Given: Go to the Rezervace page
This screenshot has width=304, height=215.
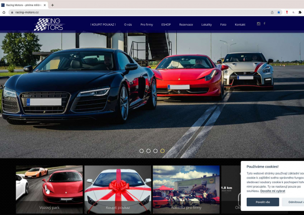Looking at the screenshot, I should (x=186, y=24).
